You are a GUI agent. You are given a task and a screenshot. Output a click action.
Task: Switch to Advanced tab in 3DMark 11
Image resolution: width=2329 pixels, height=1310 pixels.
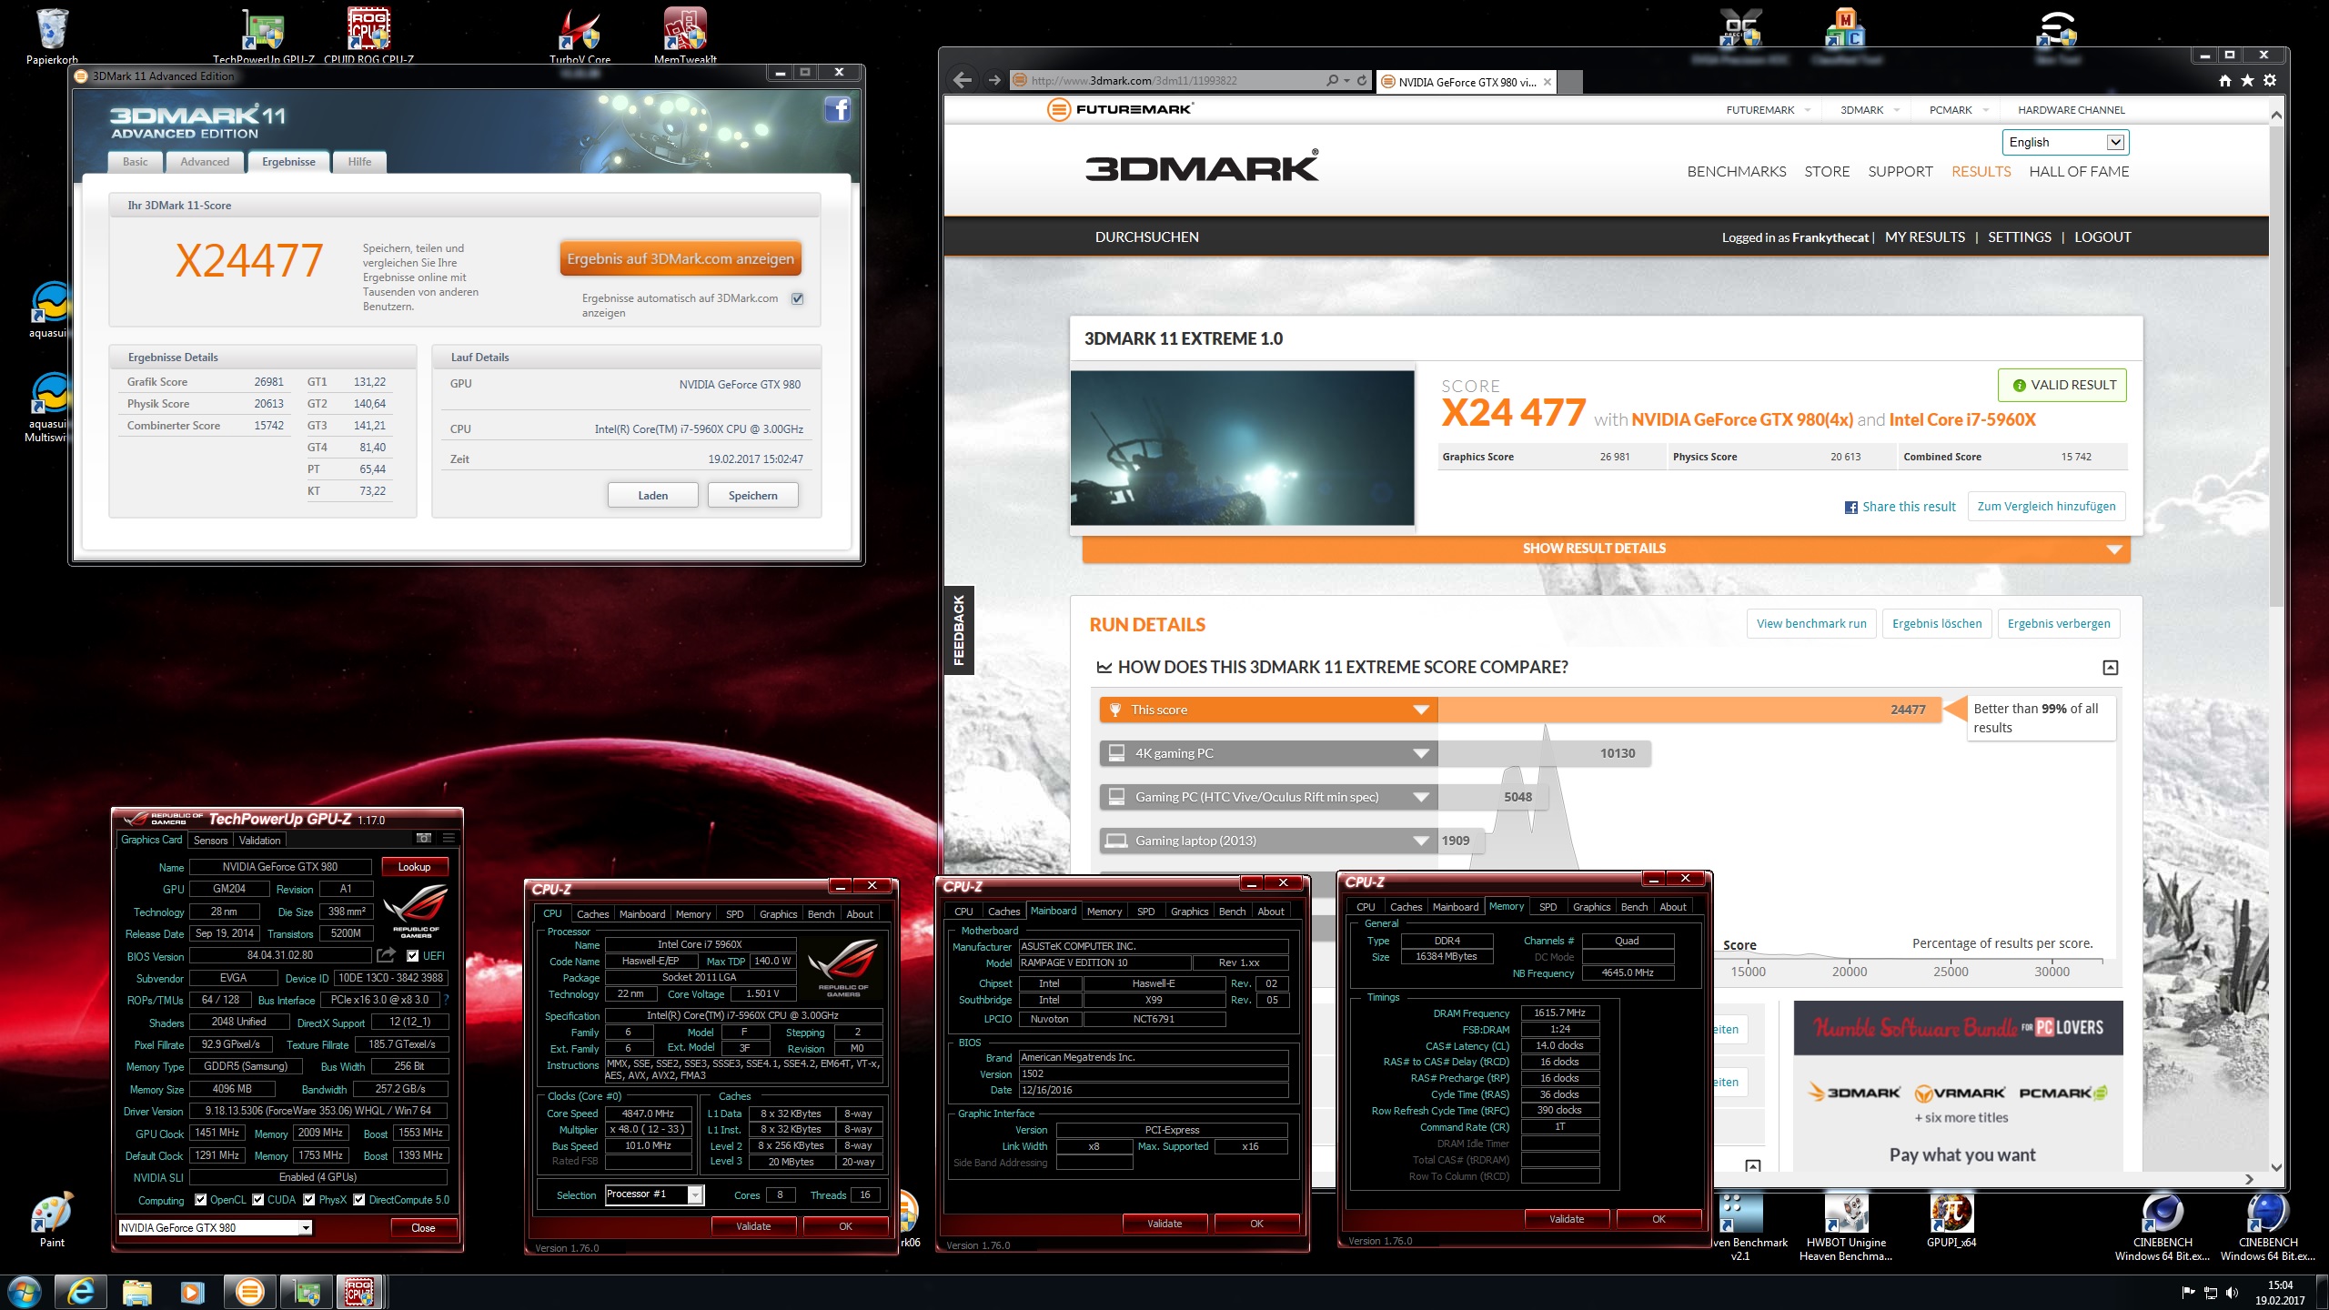tap(205, 162)
